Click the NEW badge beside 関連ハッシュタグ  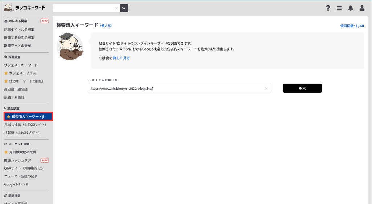(x=45, y=160)
